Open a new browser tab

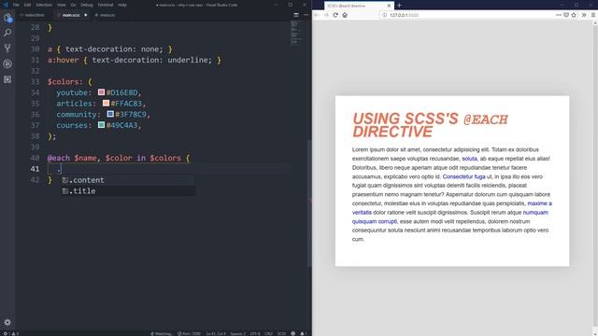[399, 6]
